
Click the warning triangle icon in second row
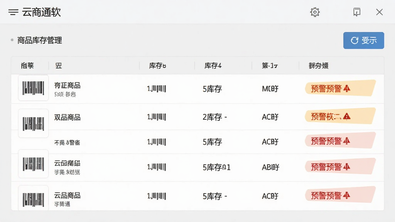click(x=347, y=116)
